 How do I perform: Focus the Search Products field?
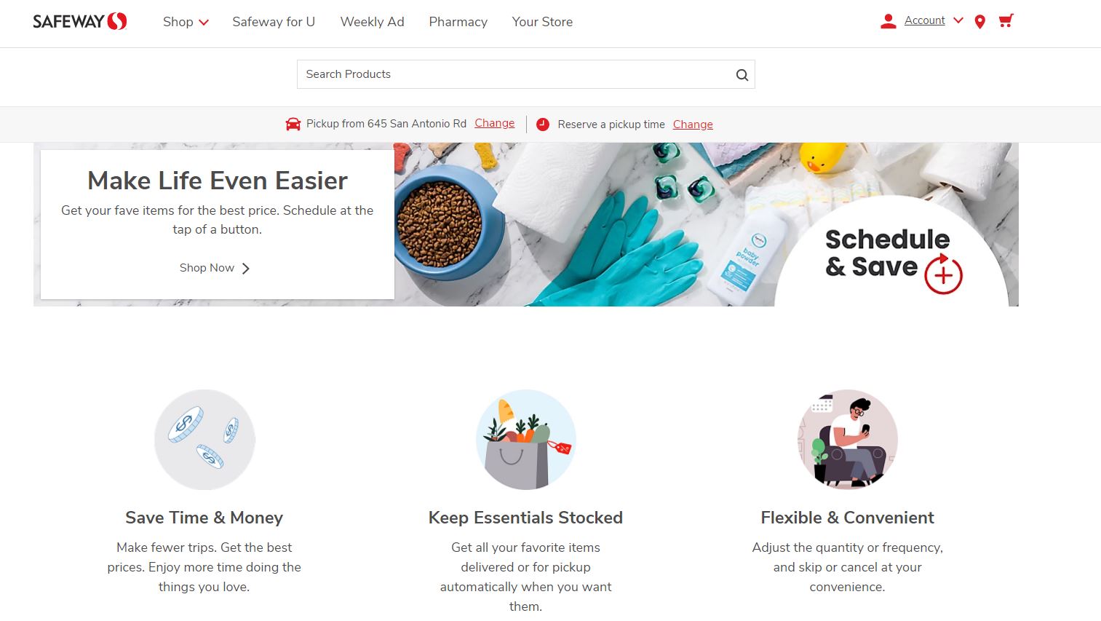click(515, 74)
